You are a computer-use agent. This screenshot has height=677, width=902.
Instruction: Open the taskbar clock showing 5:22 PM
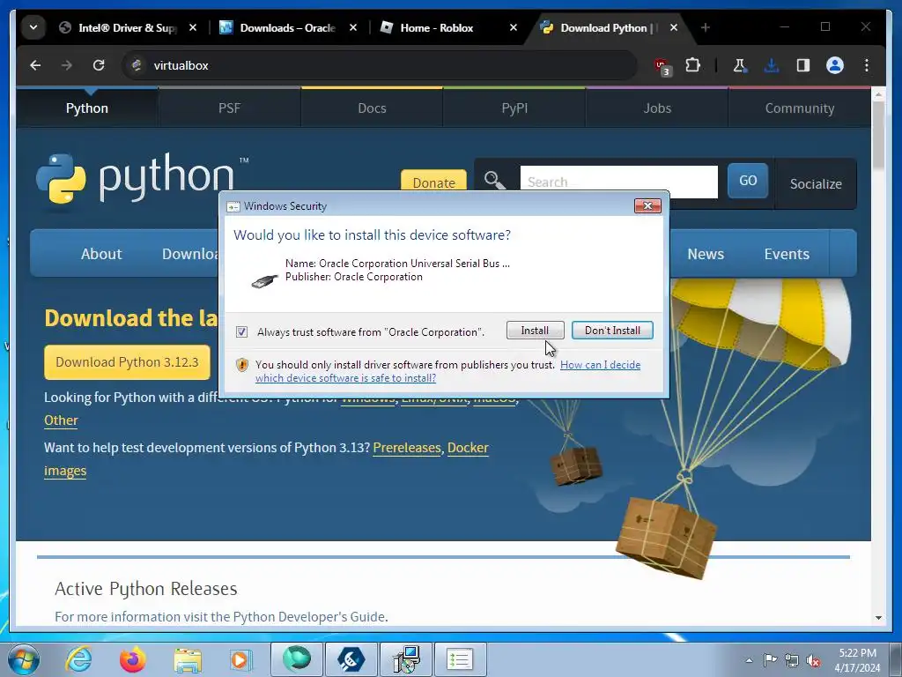pos(857,660)
